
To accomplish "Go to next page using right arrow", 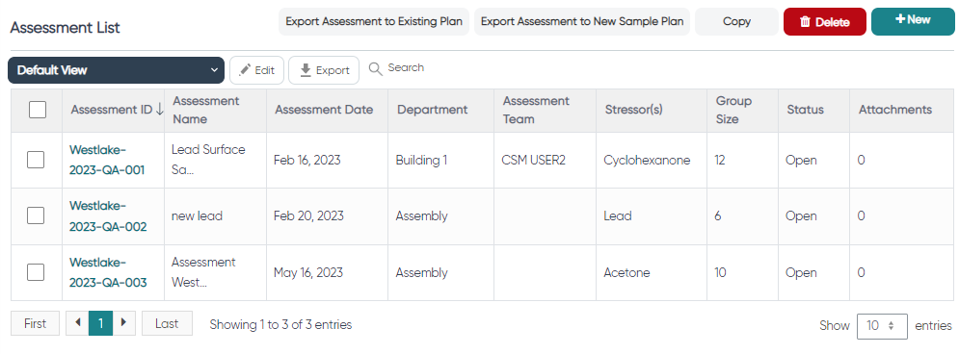I will pyautogui.click(x=124, y=323).
